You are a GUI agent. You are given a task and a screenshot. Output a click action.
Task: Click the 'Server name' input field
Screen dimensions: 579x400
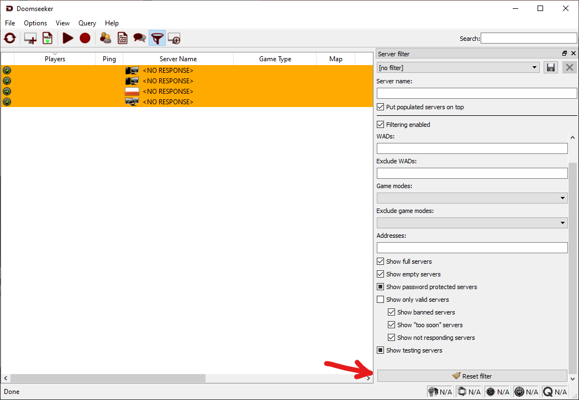(x=477, y=93)
